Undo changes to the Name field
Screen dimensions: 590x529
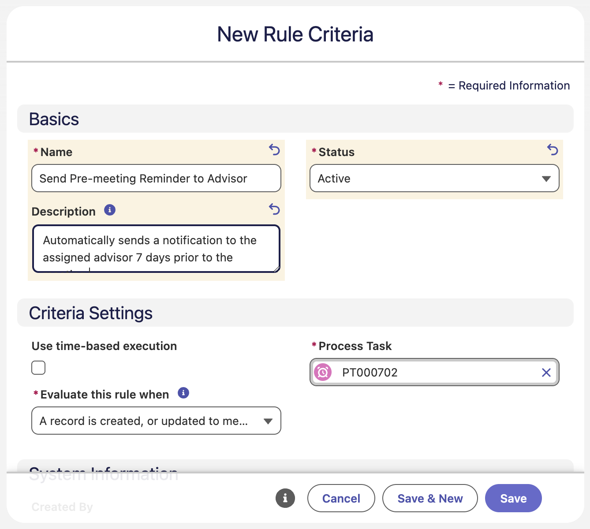point(274,150)
